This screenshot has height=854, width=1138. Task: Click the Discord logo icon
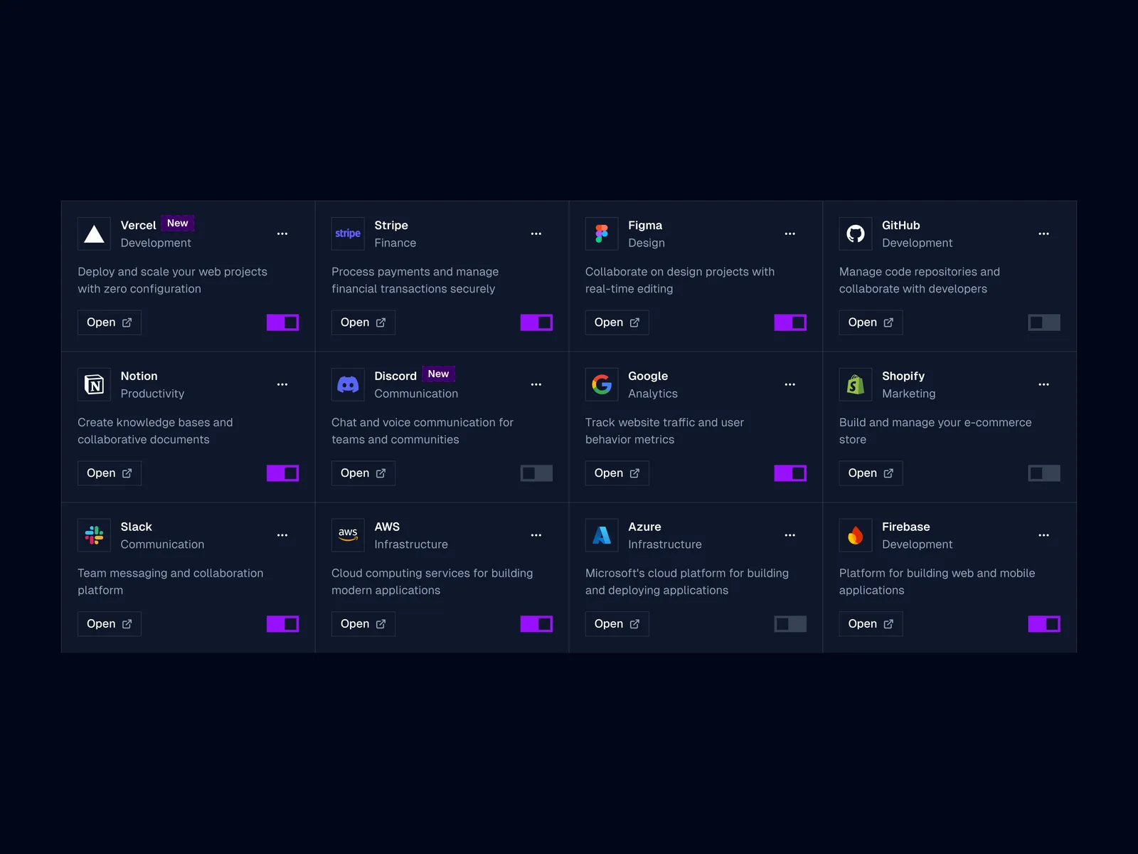click(x=348, y=384)
